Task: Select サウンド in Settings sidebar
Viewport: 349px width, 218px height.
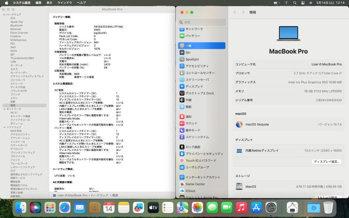Action: click(202, 123)
